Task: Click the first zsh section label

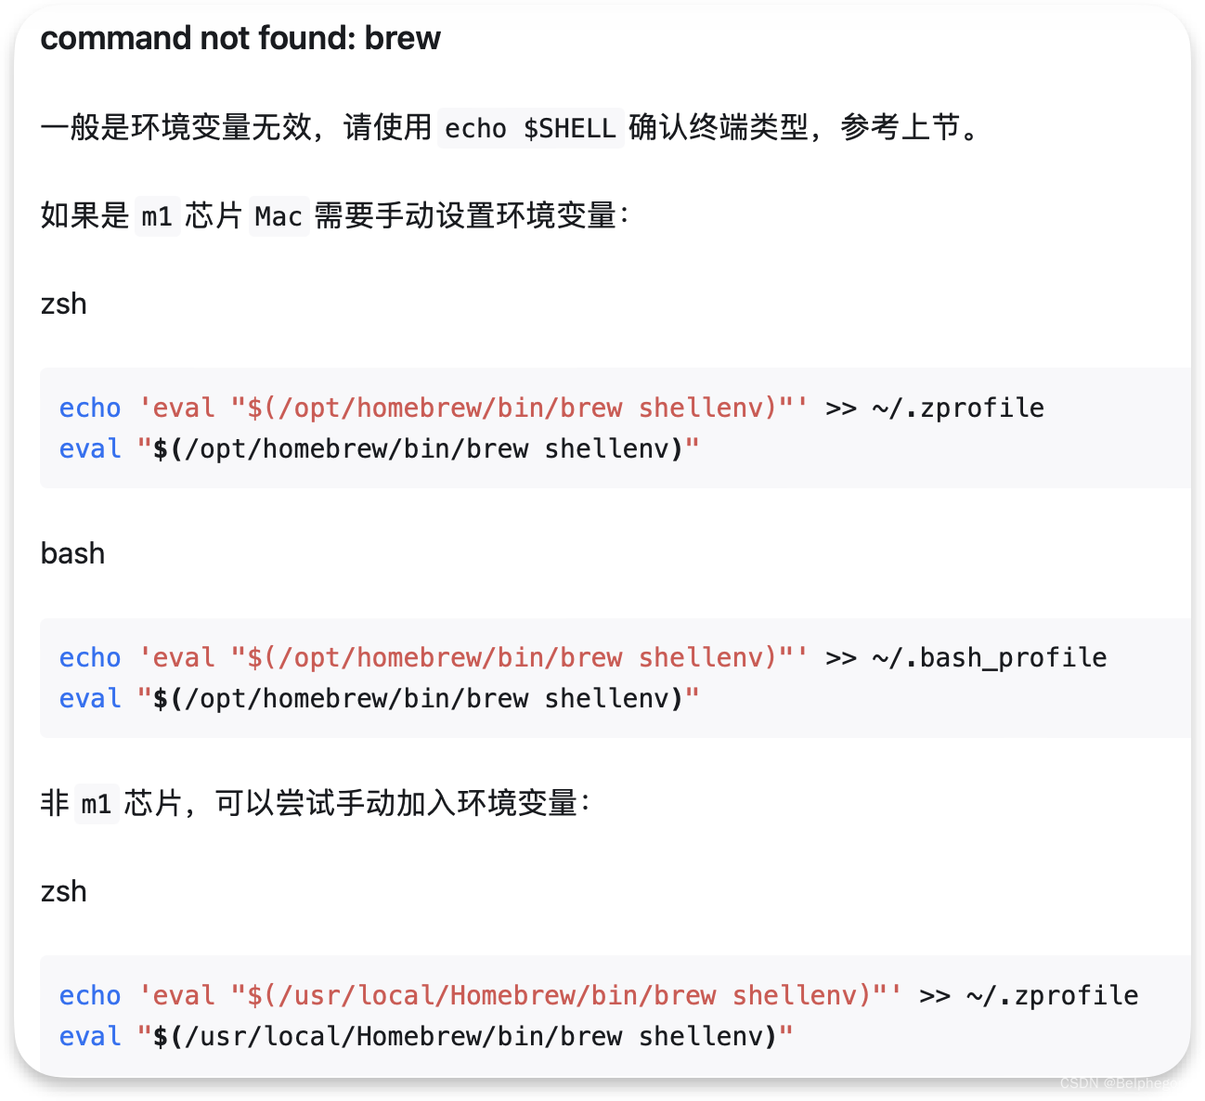Action: coord(62,304)
